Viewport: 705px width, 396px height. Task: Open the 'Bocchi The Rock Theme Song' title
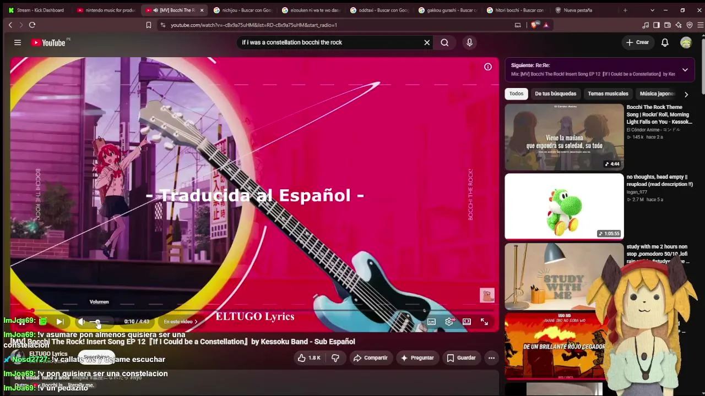pos(659,114)
